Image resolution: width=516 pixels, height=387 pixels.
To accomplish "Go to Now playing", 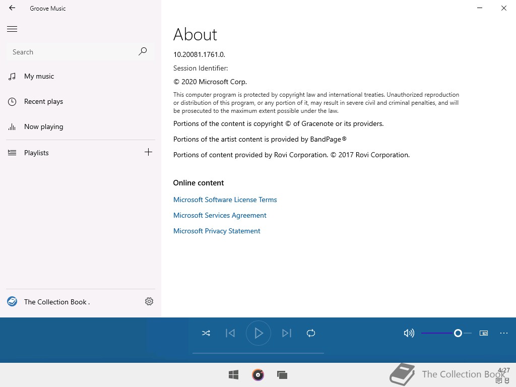I will pos(81,126).
